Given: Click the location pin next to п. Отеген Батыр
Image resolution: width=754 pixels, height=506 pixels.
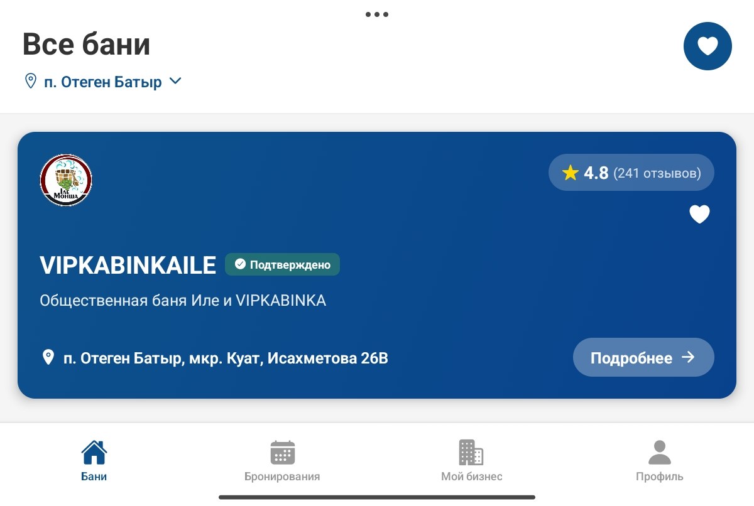Looking at the screenshot, I should click(x=30, y=81).
